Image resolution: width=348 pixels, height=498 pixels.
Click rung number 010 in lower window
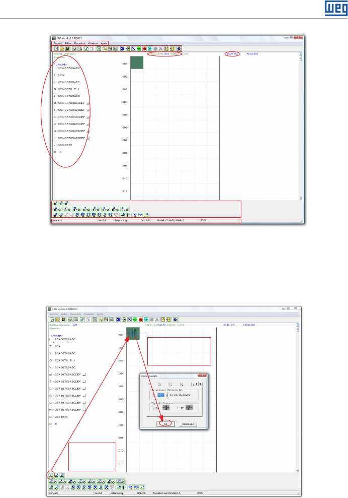tap(121, 451)
